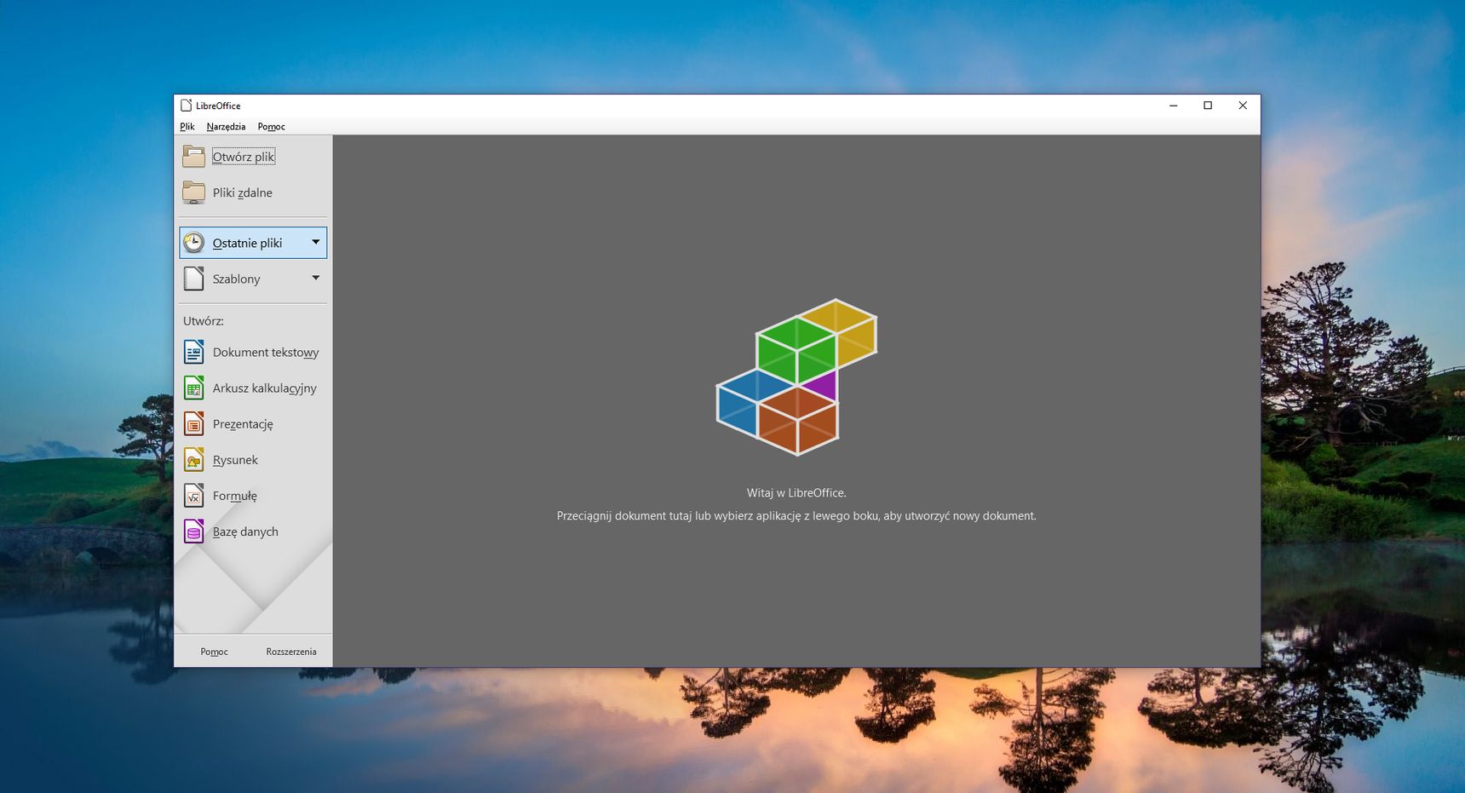Select the Ostatnie pliki label
The image size is (1465, 793).
tap(247, 243)
